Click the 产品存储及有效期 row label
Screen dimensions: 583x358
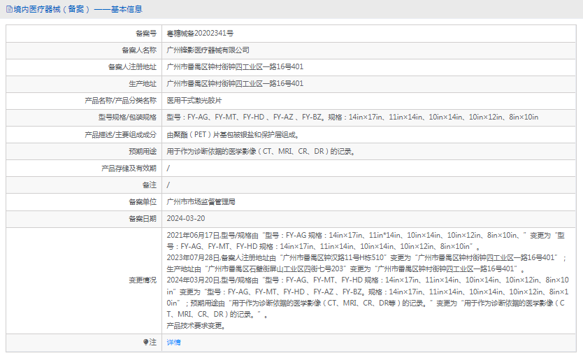(129, 169)
